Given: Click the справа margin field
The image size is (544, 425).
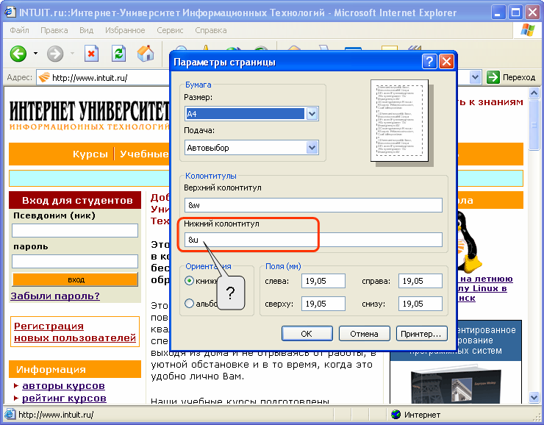Looking at the screenshot, I should (420, 281).
